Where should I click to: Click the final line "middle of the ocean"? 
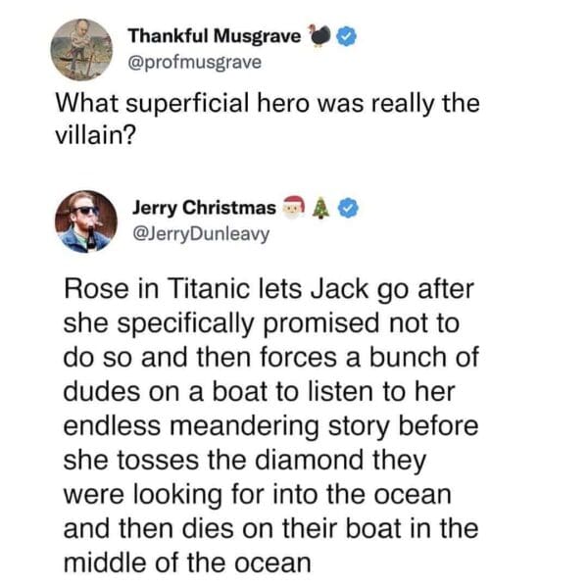point(186,562)
